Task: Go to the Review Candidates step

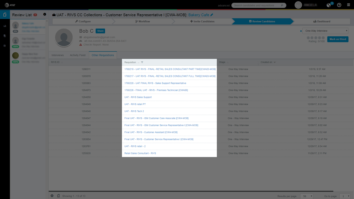Action: [262, 21]
